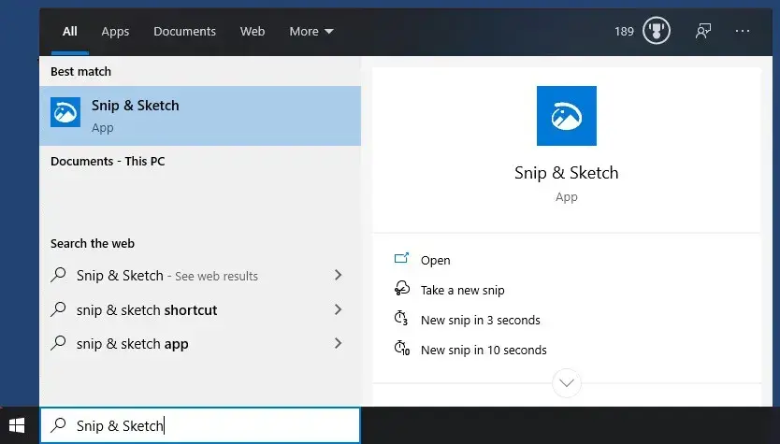The width and height of the screenshot is (780, 444).
Task: Click the Microsoft Rewards trophy icon
Action: [657, 31]
